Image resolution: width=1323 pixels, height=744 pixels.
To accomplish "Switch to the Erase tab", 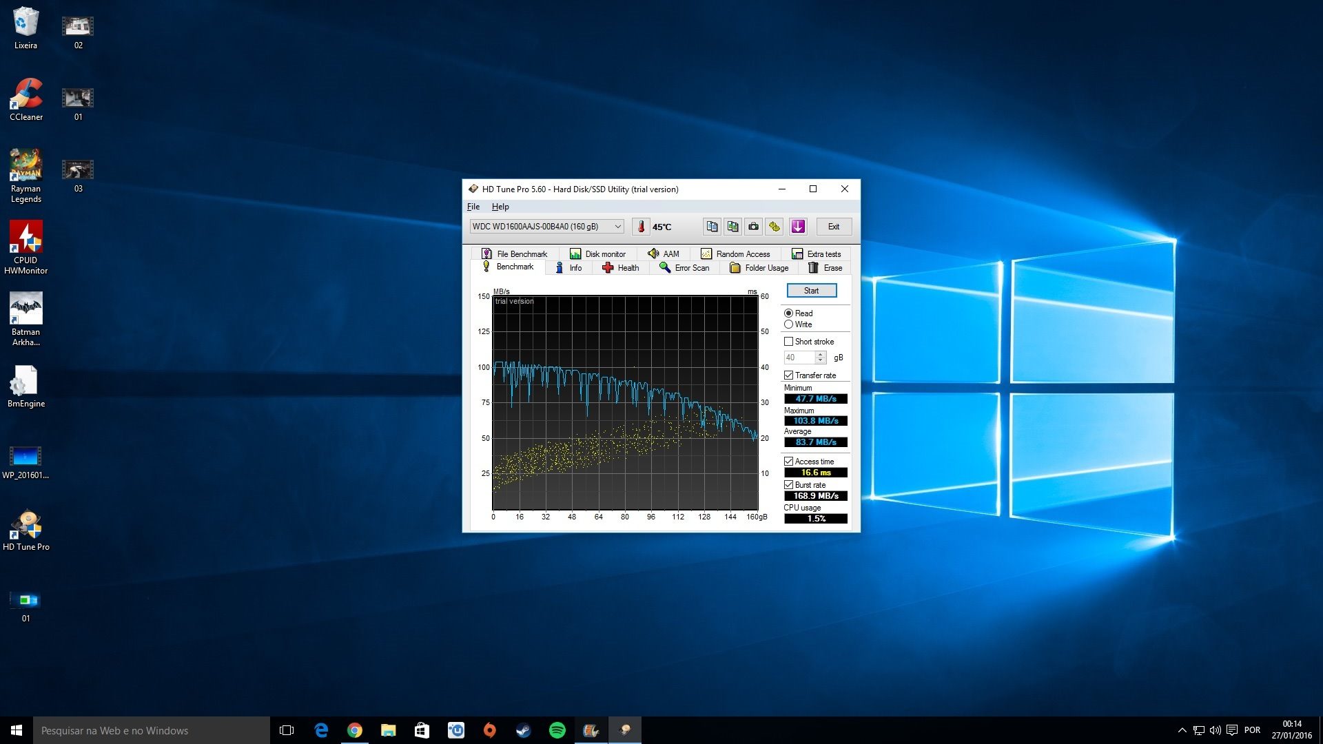I will pos(825,268).
